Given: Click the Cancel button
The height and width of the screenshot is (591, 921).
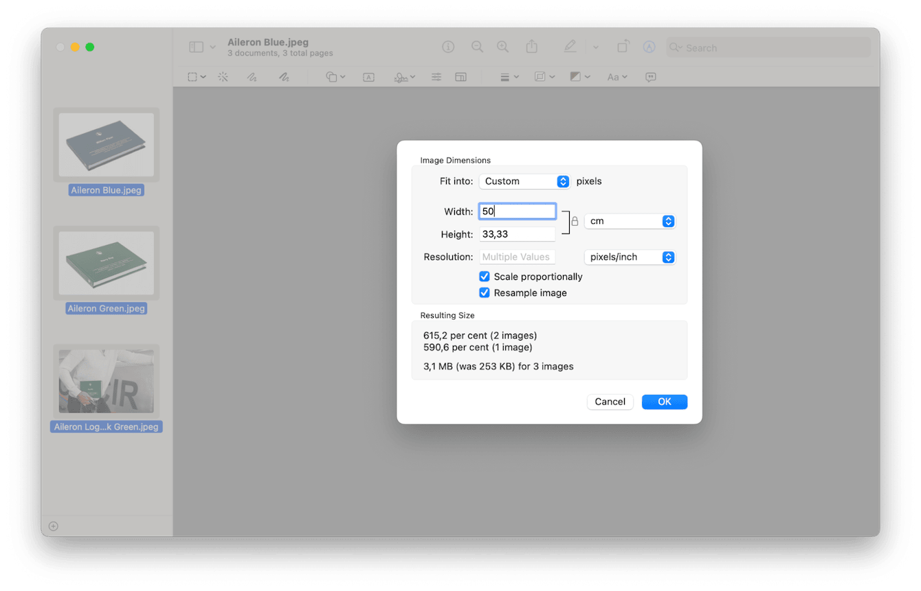Looking at the screenshot, I should [610, 402].
